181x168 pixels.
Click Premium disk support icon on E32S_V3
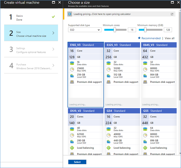(108, 82)
